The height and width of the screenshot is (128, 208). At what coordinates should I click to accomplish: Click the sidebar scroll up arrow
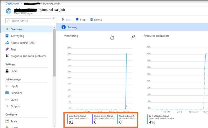54,27
